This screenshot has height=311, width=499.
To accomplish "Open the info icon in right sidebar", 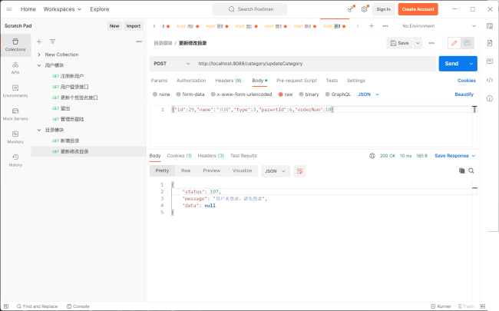I will (x=490, y=98).
